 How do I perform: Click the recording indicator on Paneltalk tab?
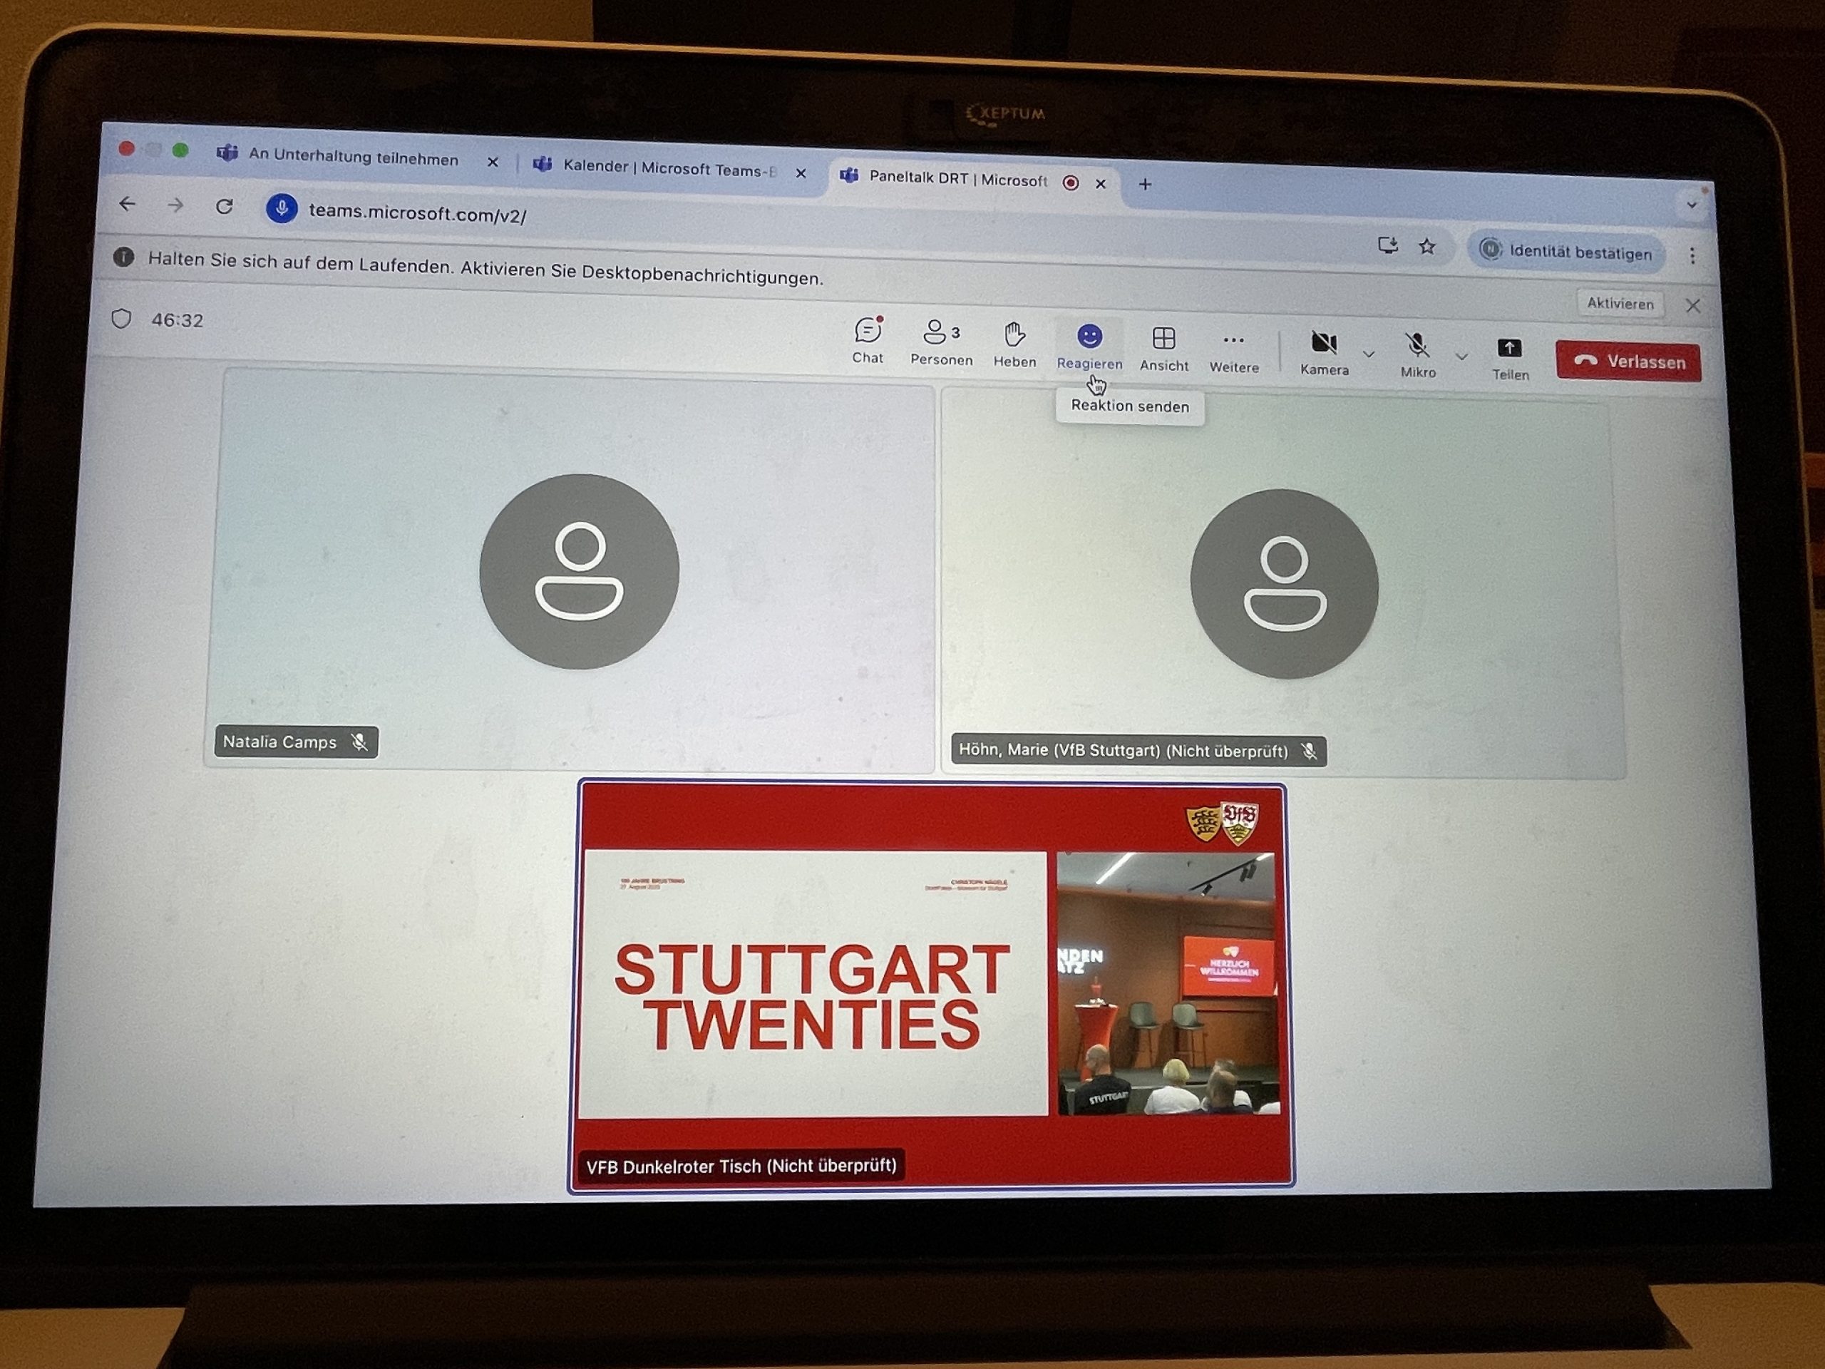pos(1070,183)
